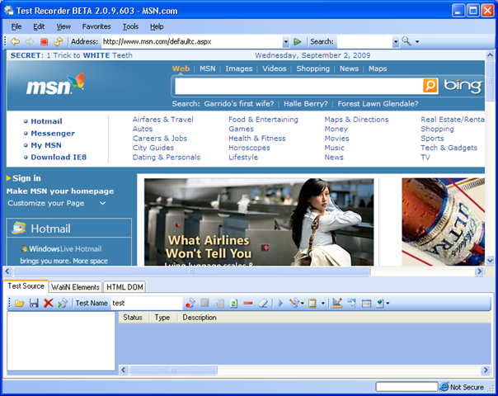This screenshot has height=396, width=498.
Task: Click the open folder icon in test toolbar
Action: pos(19,304)
